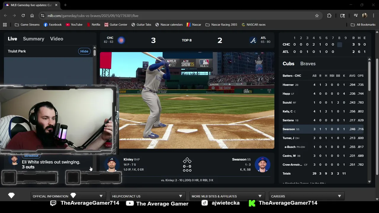Switch to the Summary tab
This screenshot has width=379, height=213.
coord(33,39)
